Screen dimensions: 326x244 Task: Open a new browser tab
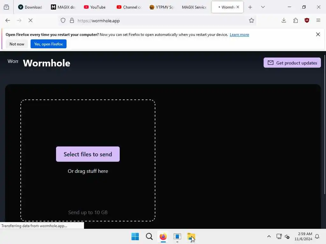point(250,7)
